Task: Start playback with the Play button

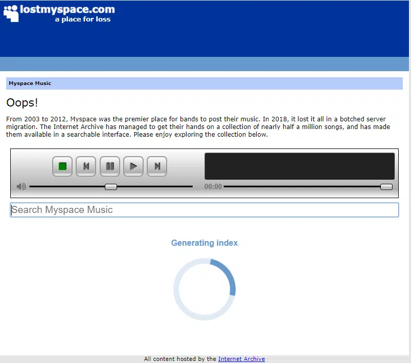Action: pos(133,166)
